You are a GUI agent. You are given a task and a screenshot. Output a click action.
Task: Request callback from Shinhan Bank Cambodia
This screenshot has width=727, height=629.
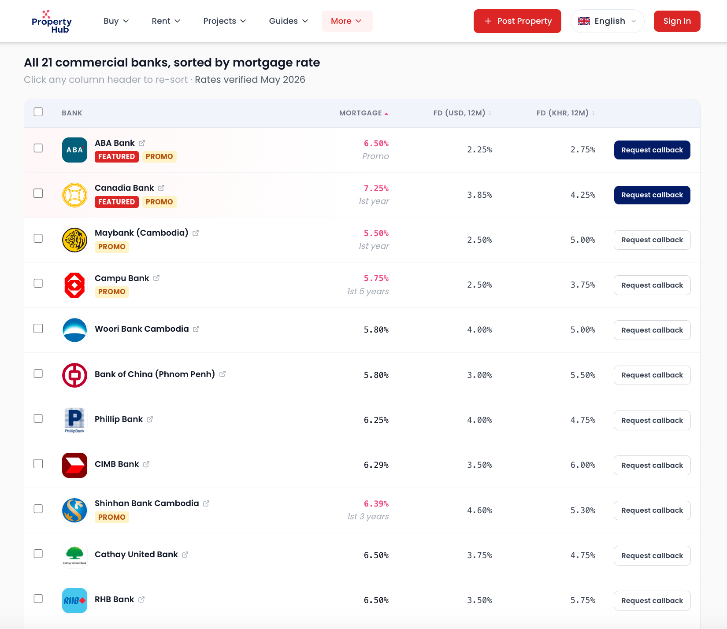(652, 510)
